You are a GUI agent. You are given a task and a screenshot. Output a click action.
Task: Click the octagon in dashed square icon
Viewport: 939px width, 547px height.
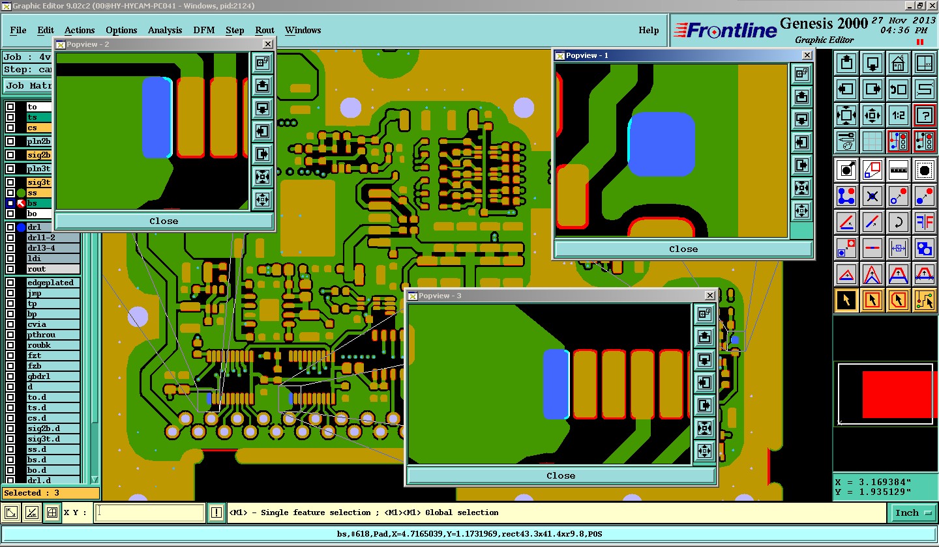point(924,171)
